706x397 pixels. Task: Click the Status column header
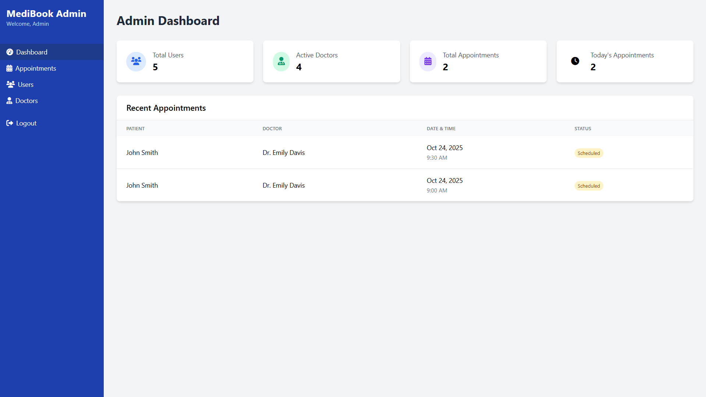(583, 128)
